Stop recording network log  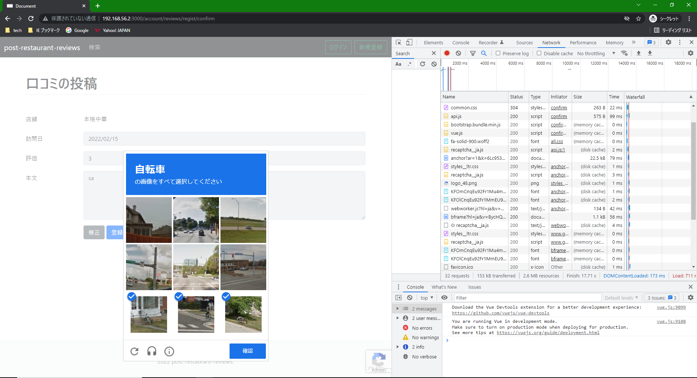pos(447,53)
